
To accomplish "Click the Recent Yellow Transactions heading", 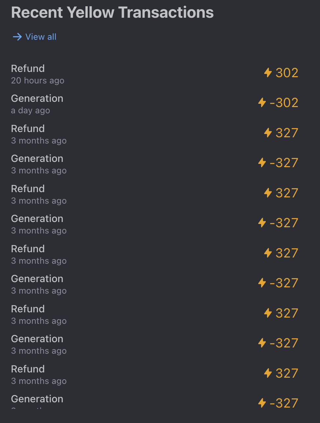I will pos(112,13).
